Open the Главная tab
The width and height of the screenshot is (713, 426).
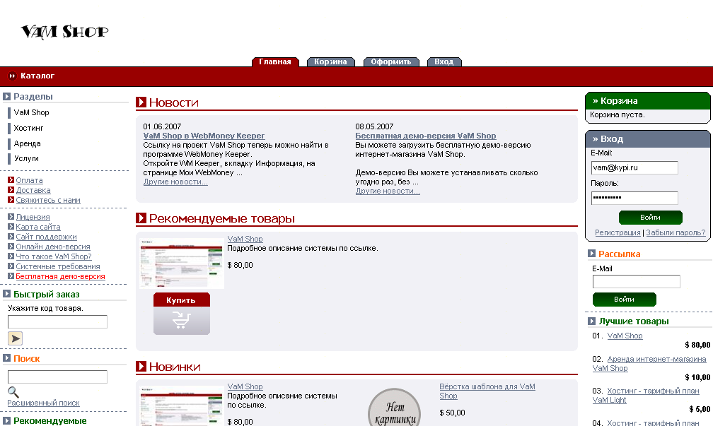[x=275, y=61]
